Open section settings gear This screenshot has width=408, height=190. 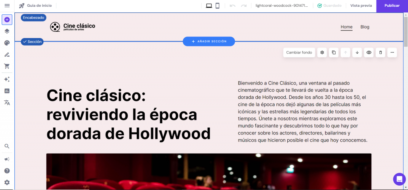322,52
